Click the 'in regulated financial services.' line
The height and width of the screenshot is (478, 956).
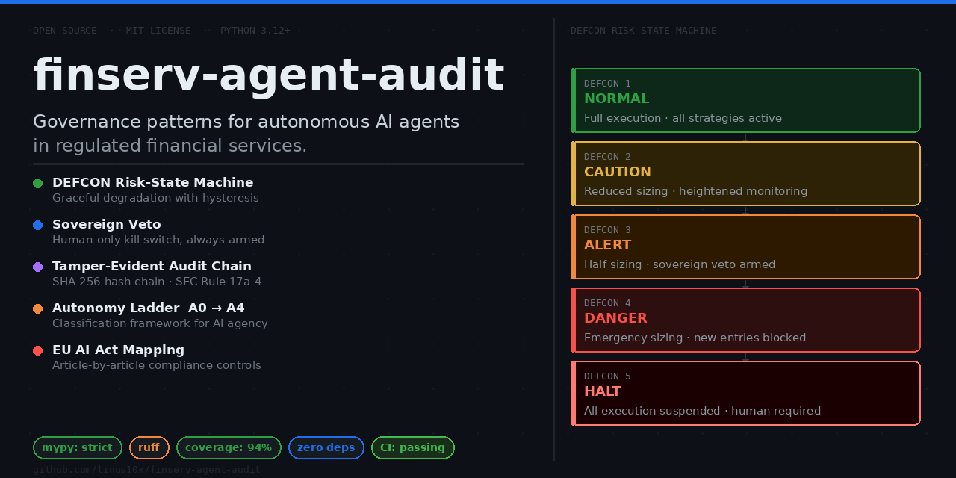point(170,146)
